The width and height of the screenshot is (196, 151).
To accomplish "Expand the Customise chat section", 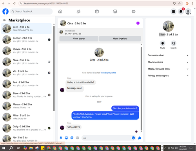I will [x=168, y=55].
